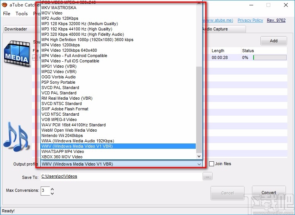The height and width of the screenshot is (215, 295).
Task: Select RM Real Media Video (VBR)
Action: coord(118,98)
